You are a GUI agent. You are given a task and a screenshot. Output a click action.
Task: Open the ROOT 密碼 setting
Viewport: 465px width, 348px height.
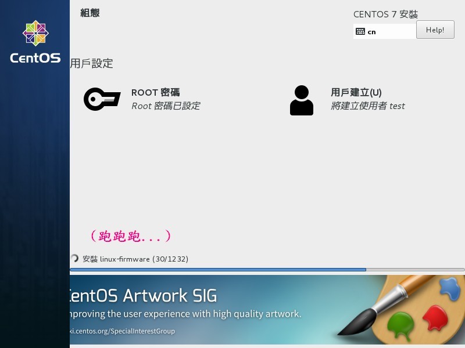click(x=155, y=92)
